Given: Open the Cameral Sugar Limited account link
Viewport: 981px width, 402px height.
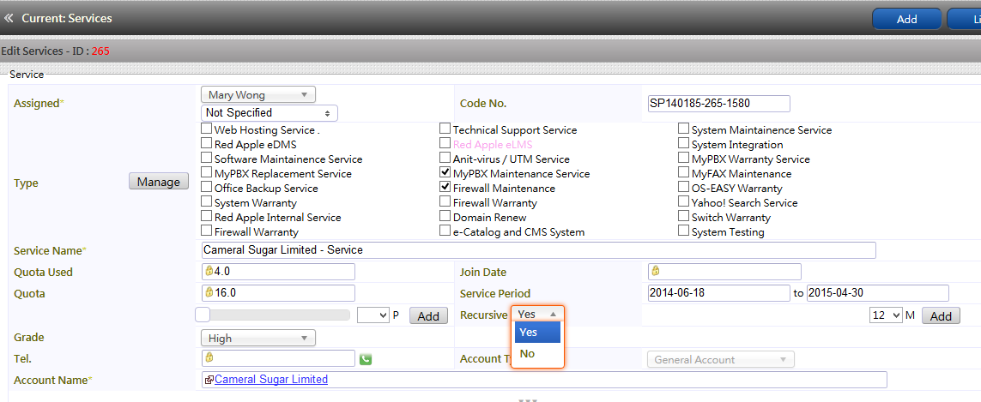Looking at the screenshot, I should (x=271, y=380).
